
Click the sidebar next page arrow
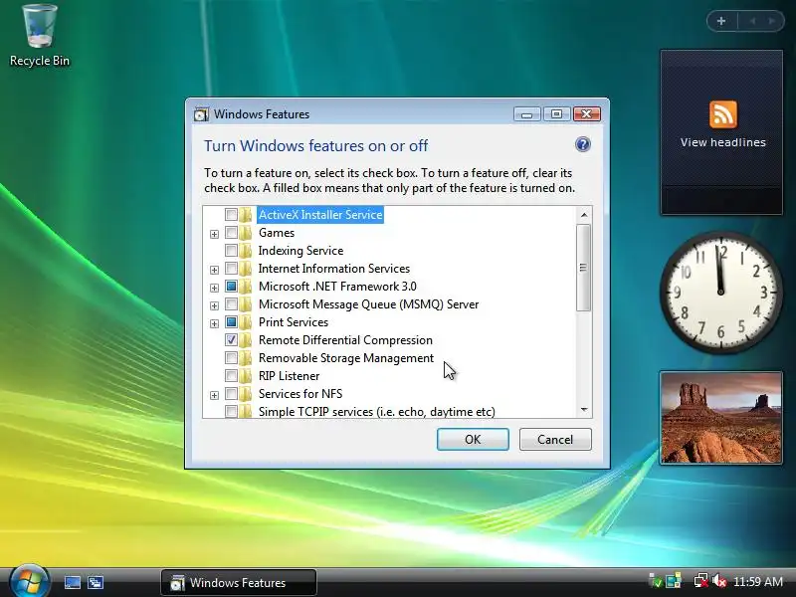click(772, 21)
